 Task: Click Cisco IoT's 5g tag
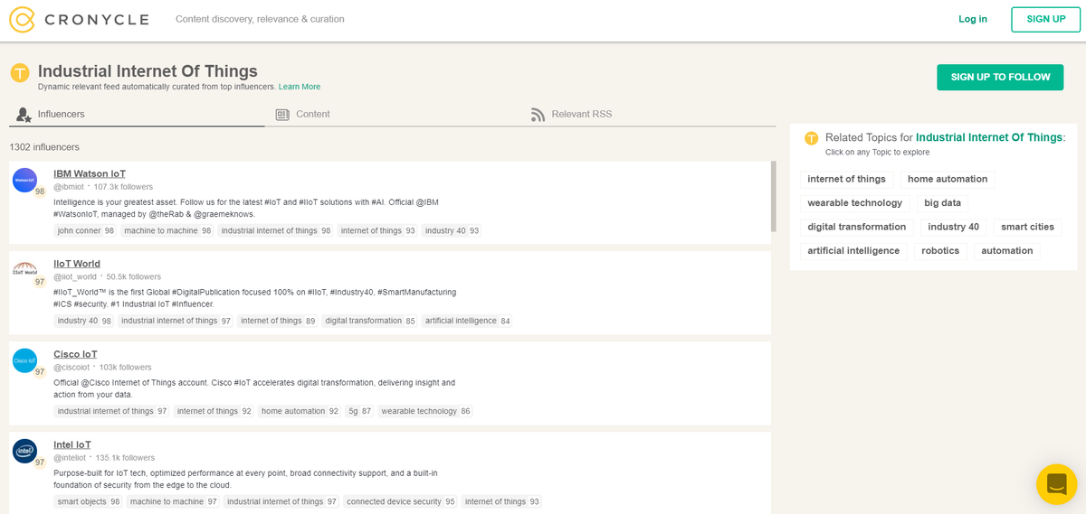click(x=360, y=412)
